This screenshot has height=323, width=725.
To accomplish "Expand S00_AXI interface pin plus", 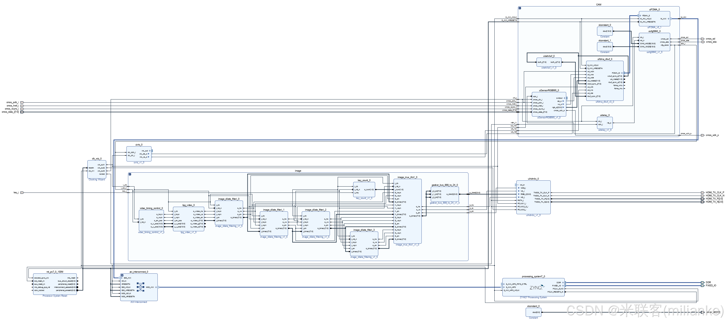I will coord(122,278).
